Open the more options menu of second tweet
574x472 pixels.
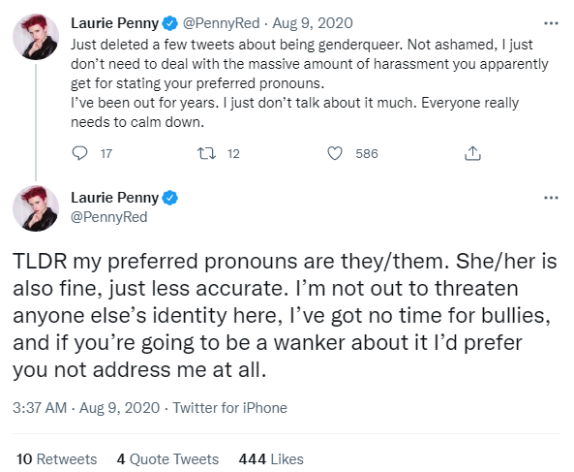point(552,198)
